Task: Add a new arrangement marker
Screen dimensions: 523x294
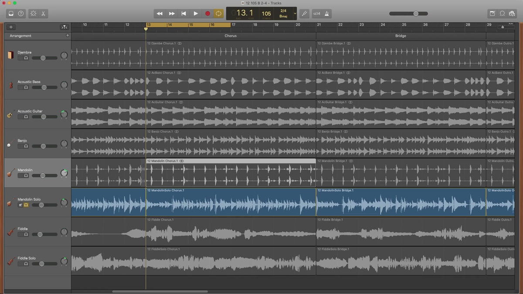Action: coord(68,36)
